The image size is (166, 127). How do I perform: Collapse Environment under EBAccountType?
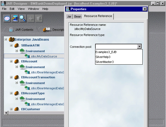point(16,98)
